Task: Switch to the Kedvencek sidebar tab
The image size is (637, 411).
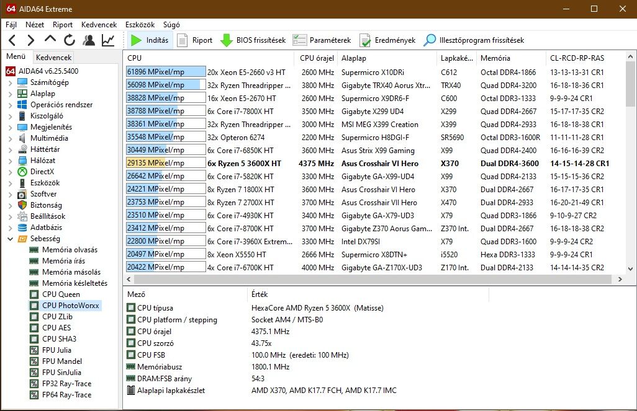Action: tap(53, 57)
